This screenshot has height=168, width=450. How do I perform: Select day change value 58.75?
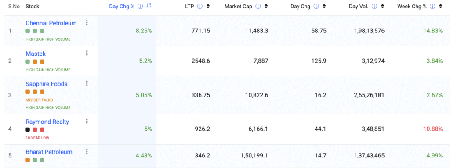pos(319,31)
